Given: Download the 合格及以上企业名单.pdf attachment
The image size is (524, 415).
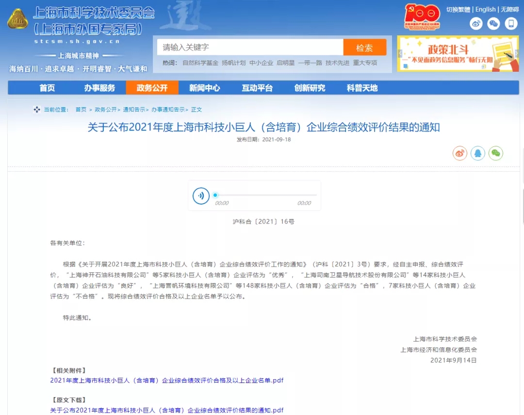Looking at the screenshot, I should coord(166,381).
